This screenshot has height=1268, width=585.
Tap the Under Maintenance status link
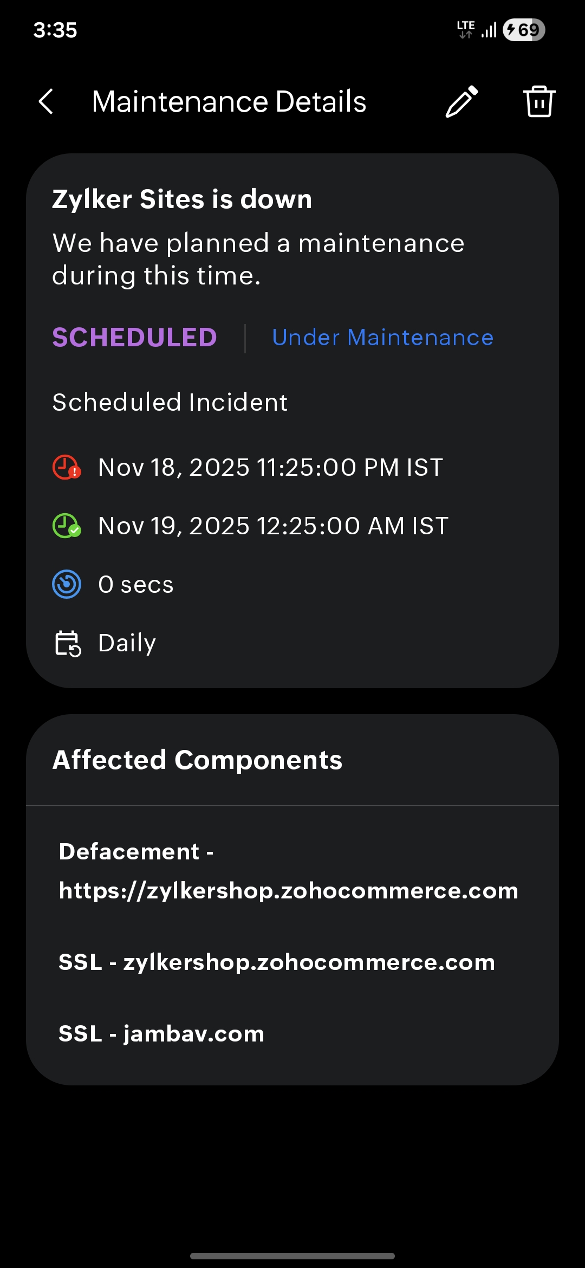pos(382,338)
